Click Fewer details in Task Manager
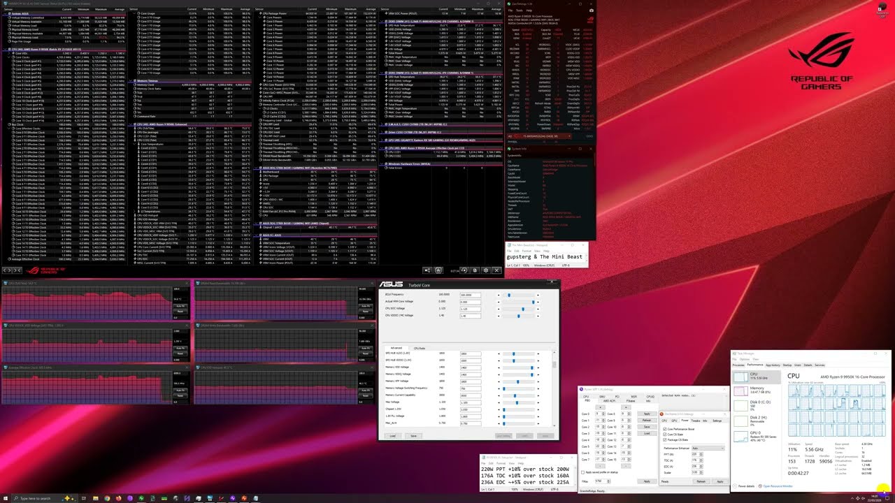The image size is (895, 503). (x=744, y=486)
